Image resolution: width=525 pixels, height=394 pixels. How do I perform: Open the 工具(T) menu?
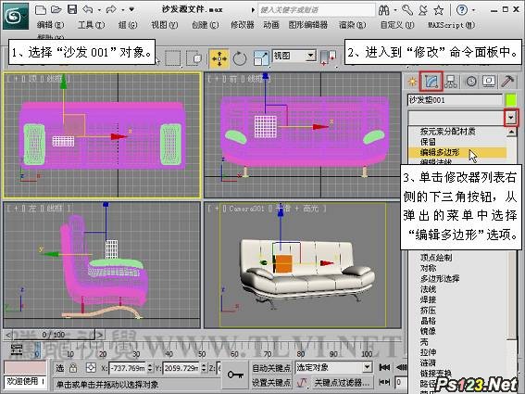click(x=91, y=25)
